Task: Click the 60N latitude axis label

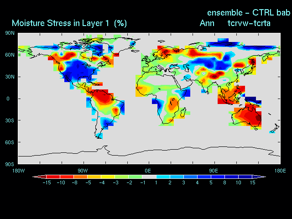Action: click(x=10, y=55)
